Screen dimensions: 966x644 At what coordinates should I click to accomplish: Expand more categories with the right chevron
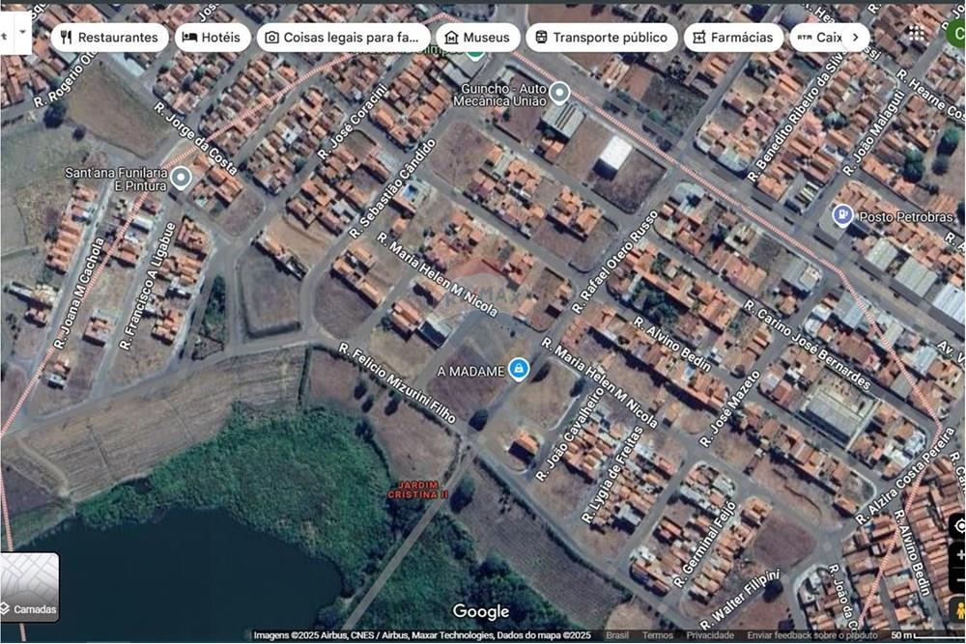coord(856,36)
